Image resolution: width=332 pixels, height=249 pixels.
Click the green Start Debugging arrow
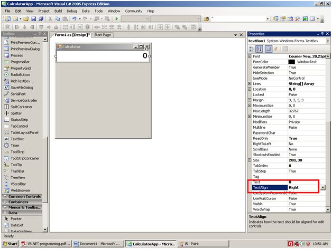[116, 19]
